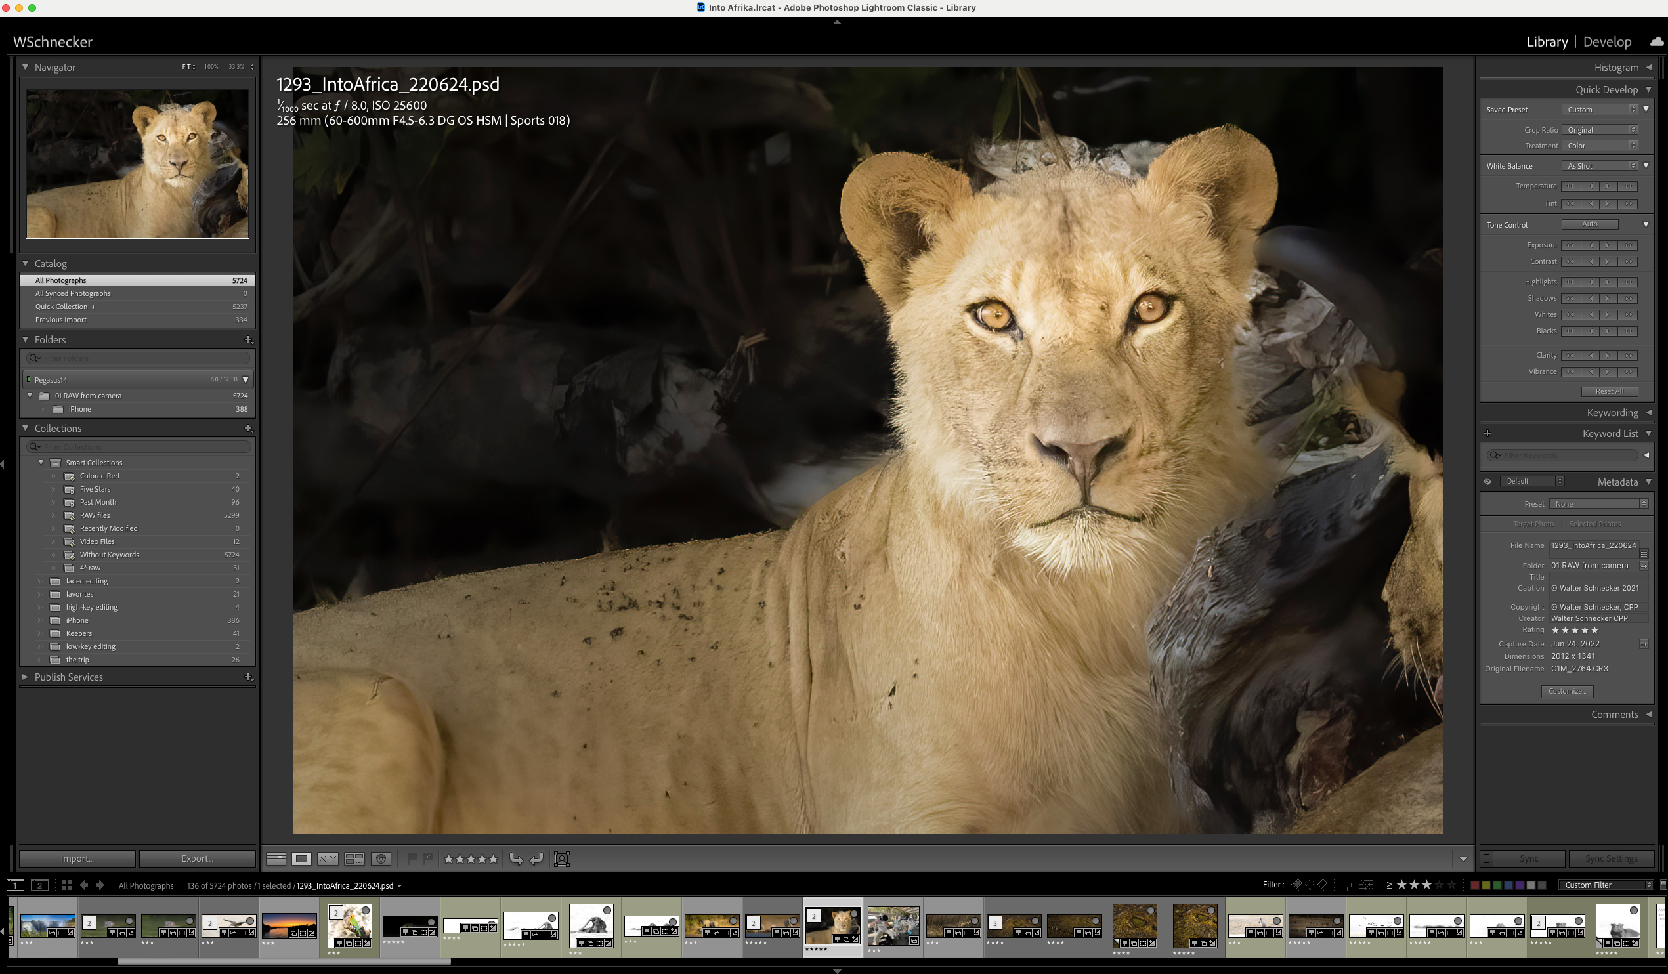Toggle metadata eye visibility icon
1668x974 pixels.
coord(1487,482)
